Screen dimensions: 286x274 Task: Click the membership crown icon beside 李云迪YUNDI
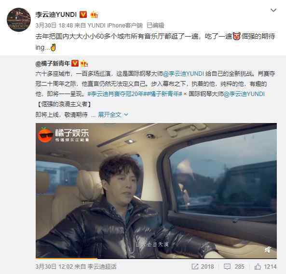[x=95, y=14]
